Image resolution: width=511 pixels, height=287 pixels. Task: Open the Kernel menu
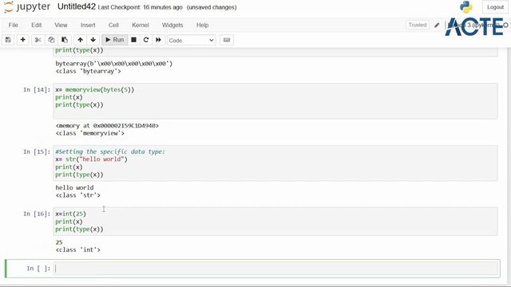[x=141, y=25]
